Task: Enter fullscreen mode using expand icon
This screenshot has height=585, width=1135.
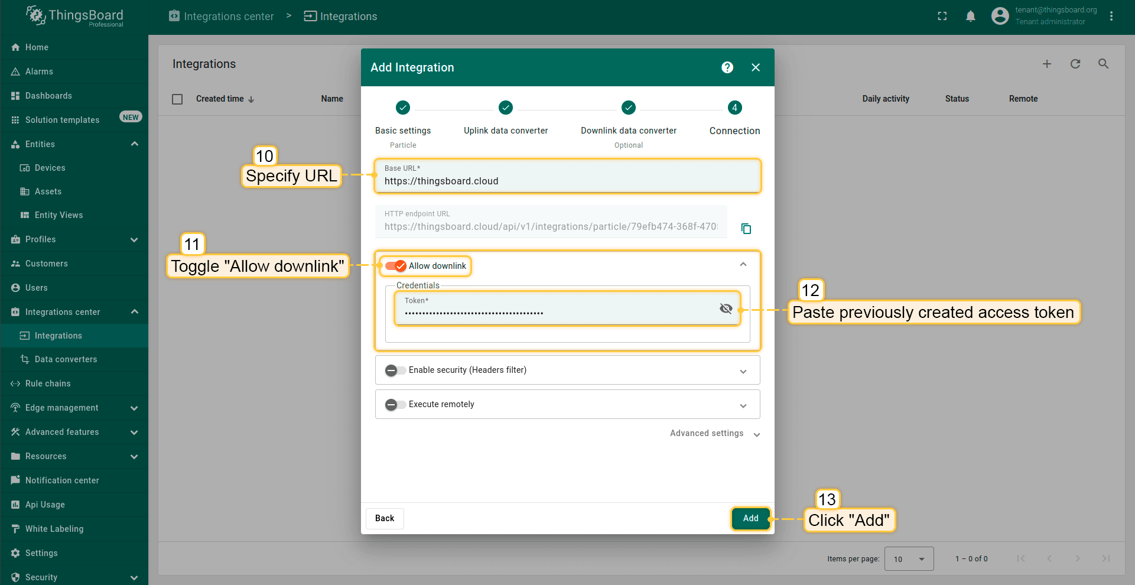Action: [x=942, y=17]
